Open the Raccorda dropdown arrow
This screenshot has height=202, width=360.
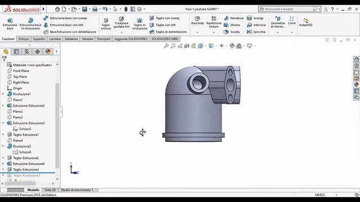tap(197, 33)
